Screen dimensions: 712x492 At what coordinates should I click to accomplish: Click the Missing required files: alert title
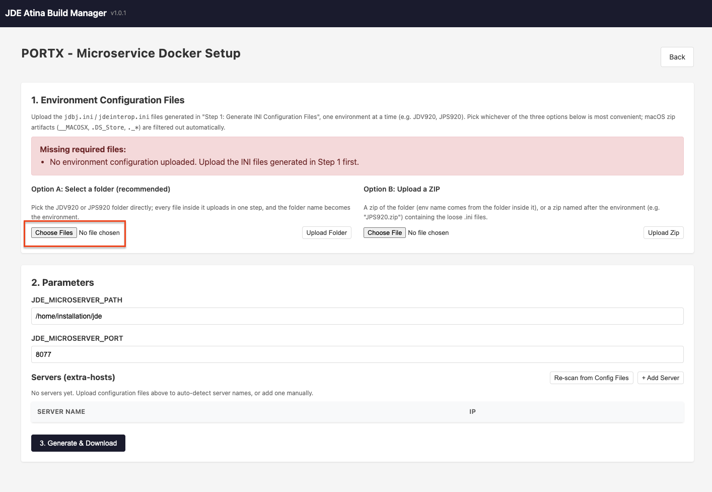[83, 149]
